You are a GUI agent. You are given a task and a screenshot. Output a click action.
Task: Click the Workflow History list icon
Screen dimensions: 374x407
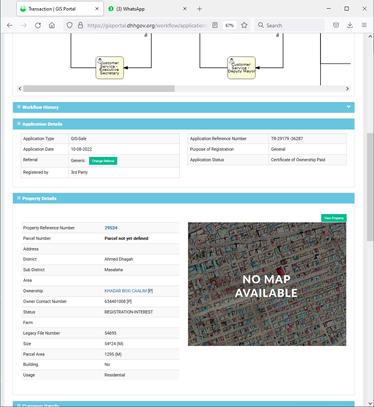tap(19, 107)
